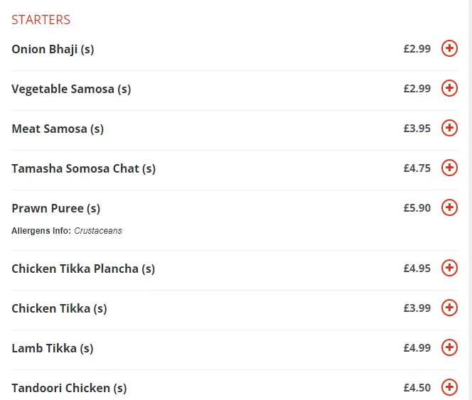Open the Onion Bhaji (s) item name
This screenshot has height=400, width=472.
(x=53, y=49)
